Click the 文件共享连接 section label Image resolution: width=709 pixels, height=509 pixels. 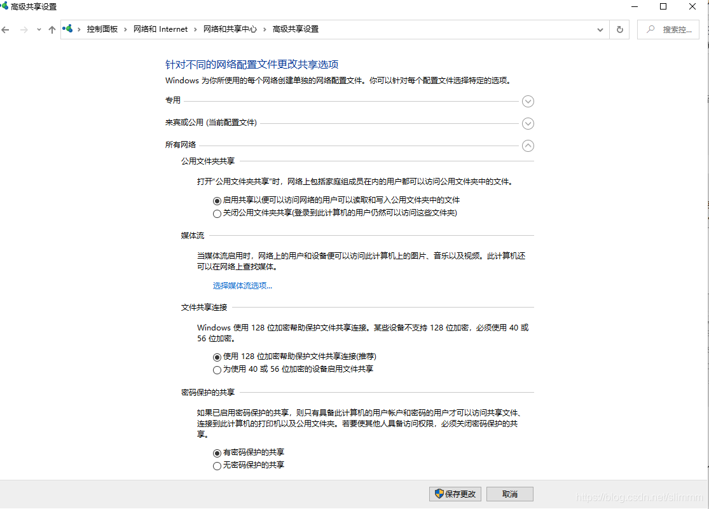(204, 308)
